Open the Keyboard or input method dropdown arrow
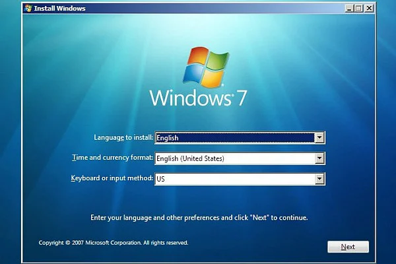This screenshot has width=396, height=264. [x=319, y=179]
